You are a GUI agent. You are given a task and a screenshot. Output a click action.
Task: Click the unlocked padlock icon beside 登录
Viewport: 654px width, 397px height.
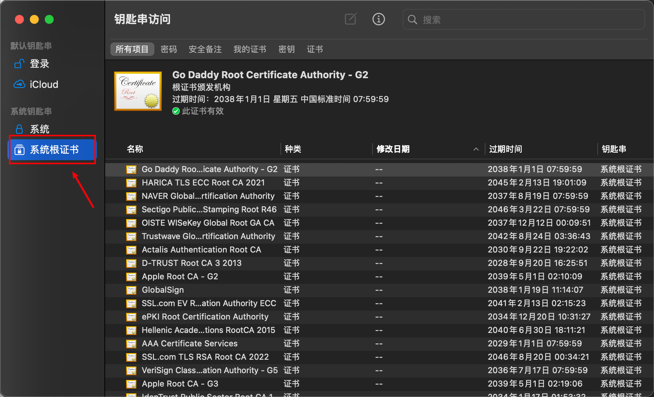point(19,64)
